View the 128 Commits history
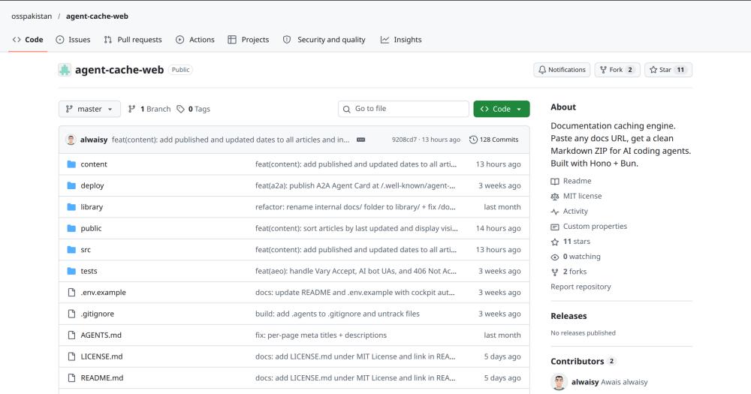This screenshot has height=394, width=751. 494,140
